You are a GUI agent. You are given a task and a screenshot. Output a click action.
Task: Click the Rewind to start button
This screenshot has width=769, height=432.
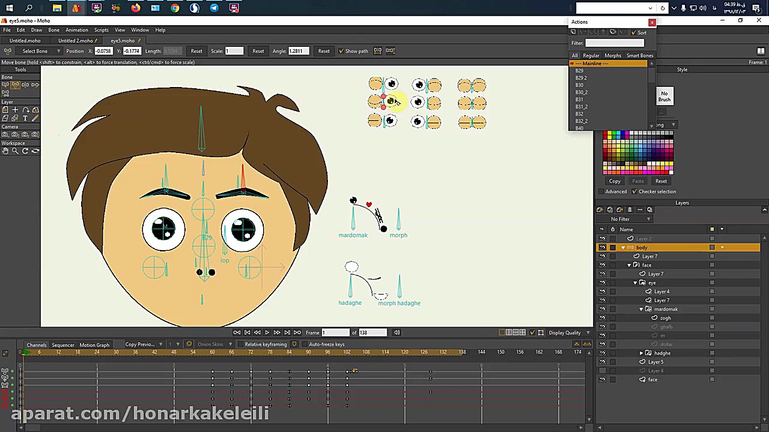pos(237,332)
